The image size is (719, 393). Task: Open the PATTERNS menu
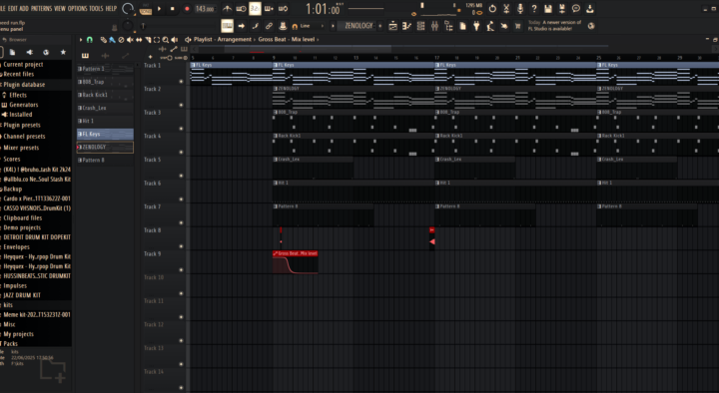pyautogui.click(x=41, y=9)
